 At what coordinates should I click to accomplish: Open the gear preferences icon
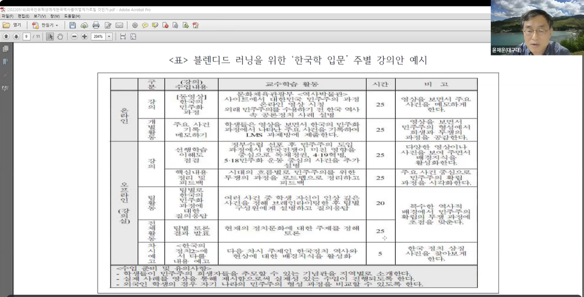point(135,25)
